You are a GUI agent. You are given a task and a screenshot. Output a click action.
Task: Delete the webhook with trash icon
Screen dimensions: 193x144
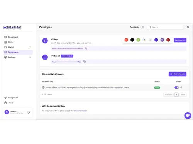click(x=181, y=88)
